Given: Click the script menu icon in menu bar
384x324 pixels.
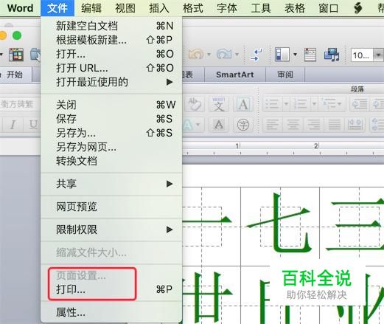Looking at the screenshot, I should click(x=358, y=8).
